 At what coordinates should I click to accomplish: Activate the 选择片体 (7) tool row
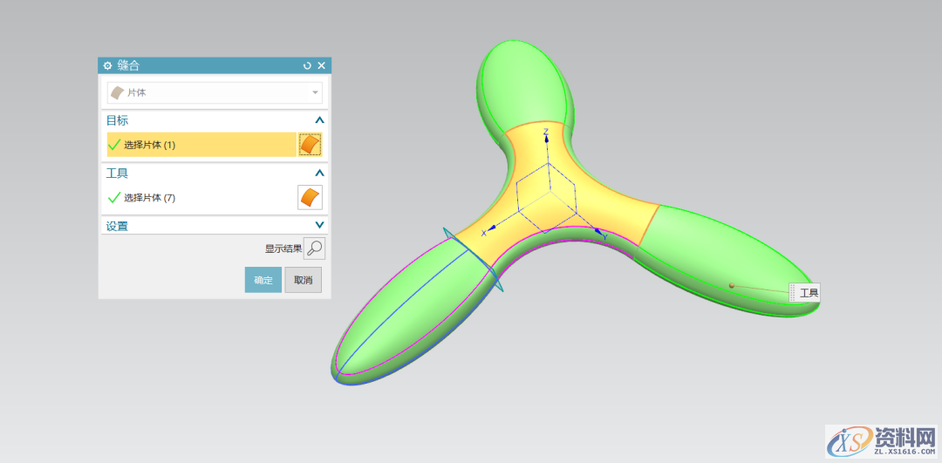201,198
